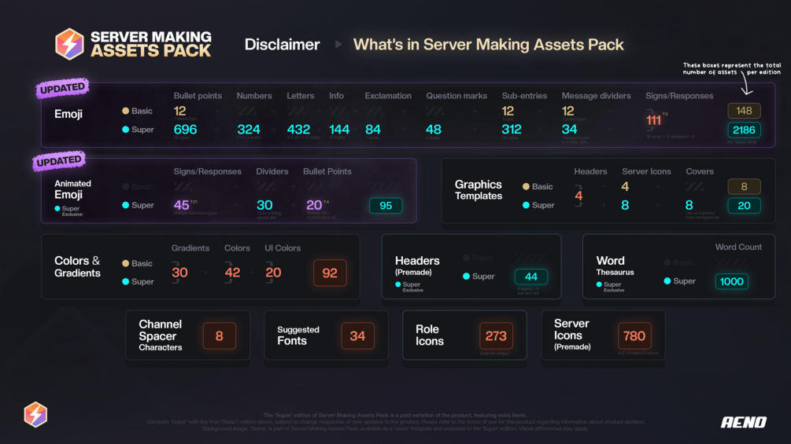791x444 pixels.
Task: Click the Message dividers column label
Action: (x=597, y=96)
